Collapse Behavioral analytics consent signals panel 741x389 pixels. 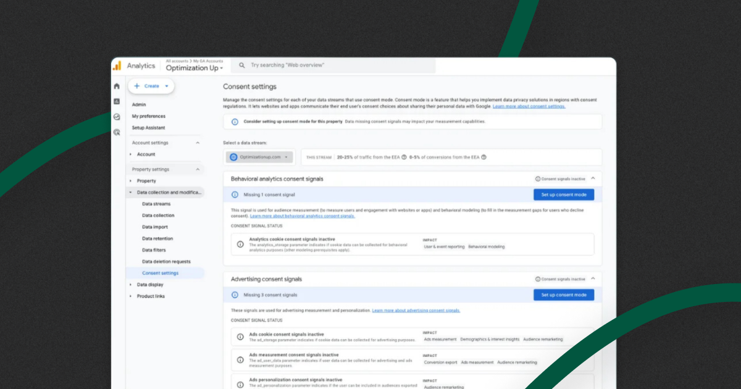coord(593,178)
